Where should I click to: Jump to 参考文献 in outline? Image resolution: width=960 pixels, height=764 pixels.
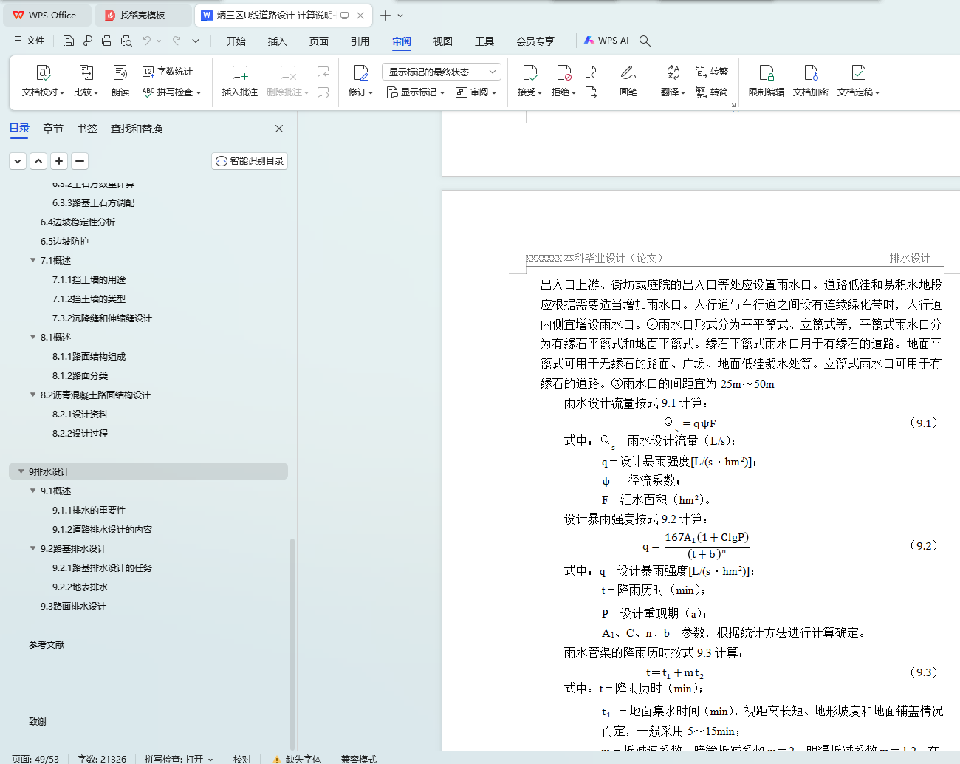[x=47, y=644]
